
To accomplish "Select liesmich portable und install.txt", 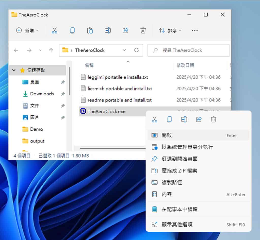I will point(120,89).
